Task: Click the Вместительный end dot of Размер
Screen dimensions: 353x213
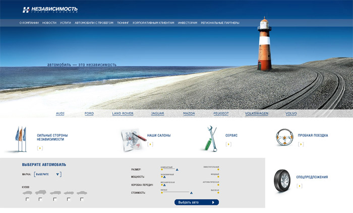Action: coord(218,169)
